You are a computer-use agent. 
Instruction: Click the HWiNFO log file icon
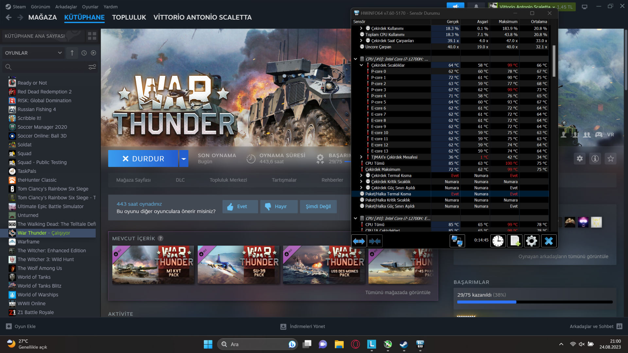point(515,241)
